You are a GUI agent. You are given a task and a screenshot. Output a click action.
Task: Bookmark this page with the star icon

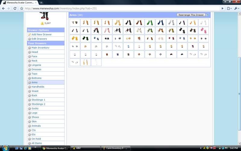[x=22, y=8]
